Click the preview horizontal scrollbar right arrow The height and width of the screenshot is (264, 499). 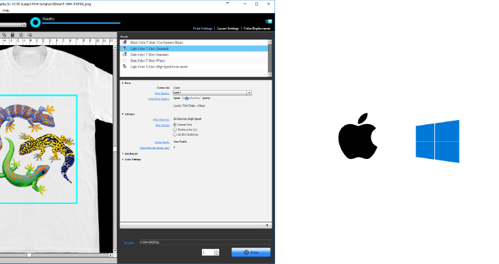pos(111,255)
